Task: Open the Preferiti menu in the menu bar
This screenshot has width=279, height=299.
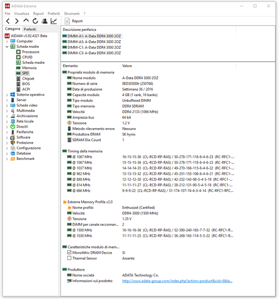Action: coord(54,13)
